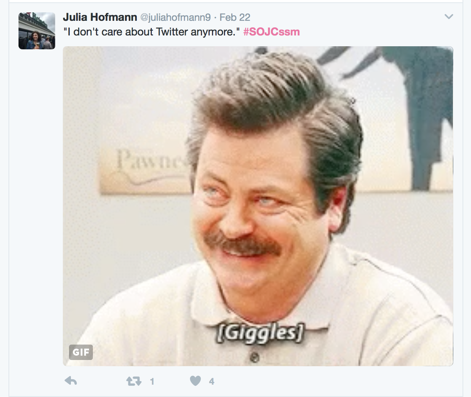Open Julia Hofmann's profile picture

tap(37, 31)
